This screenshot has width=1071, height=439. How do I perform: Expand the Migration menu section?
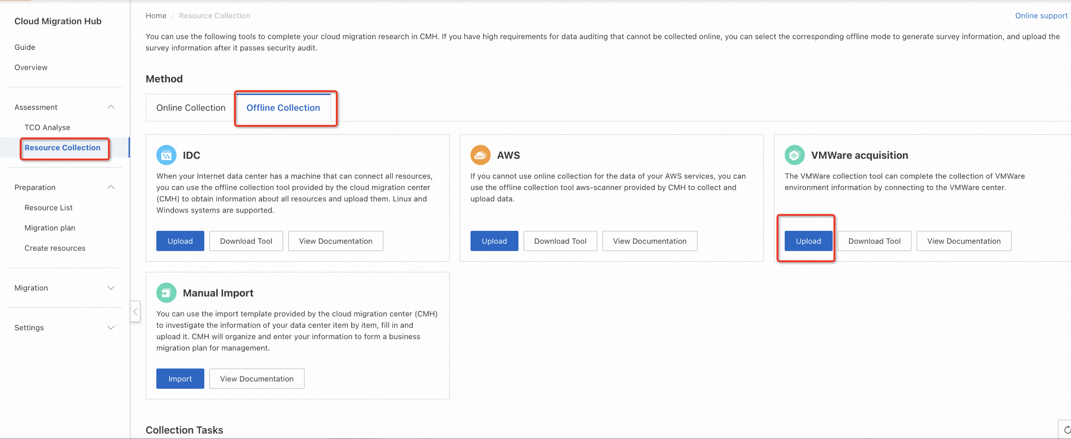point(111,288)
